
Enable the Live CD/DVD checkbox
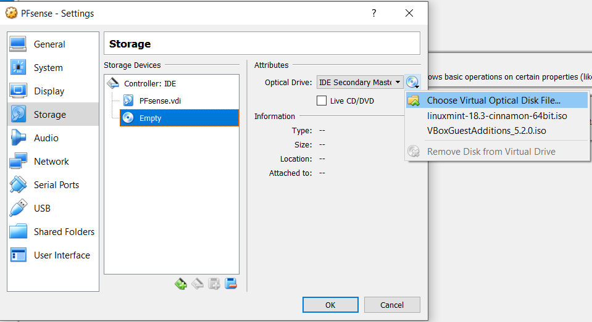click(x=321, y=101)
